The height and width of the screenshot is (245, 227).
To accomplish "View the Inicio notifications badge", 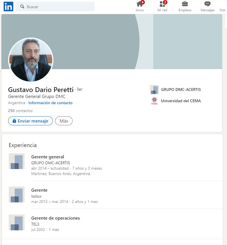I will 143,2.
